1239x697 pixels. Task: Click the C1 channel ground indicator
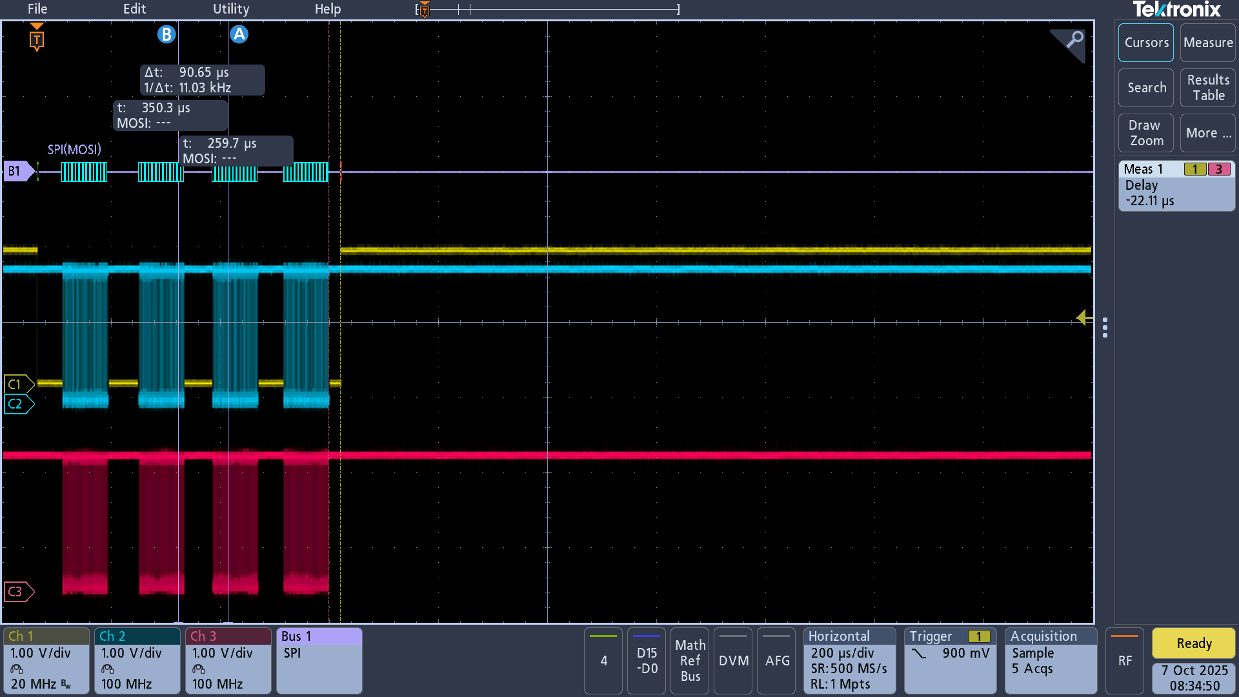(x=19, y=385)
